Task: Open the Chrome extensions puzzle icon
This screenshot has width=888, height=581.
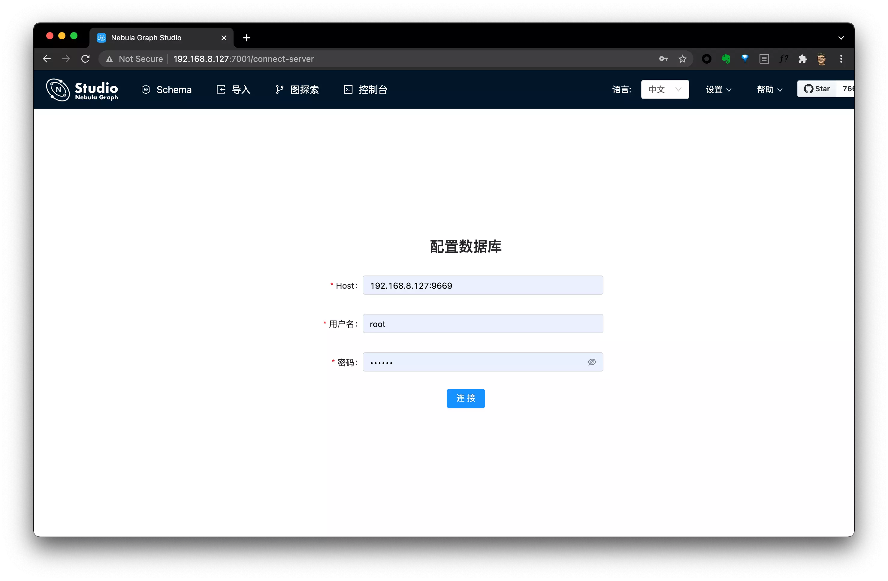Action: pos(802,59)
